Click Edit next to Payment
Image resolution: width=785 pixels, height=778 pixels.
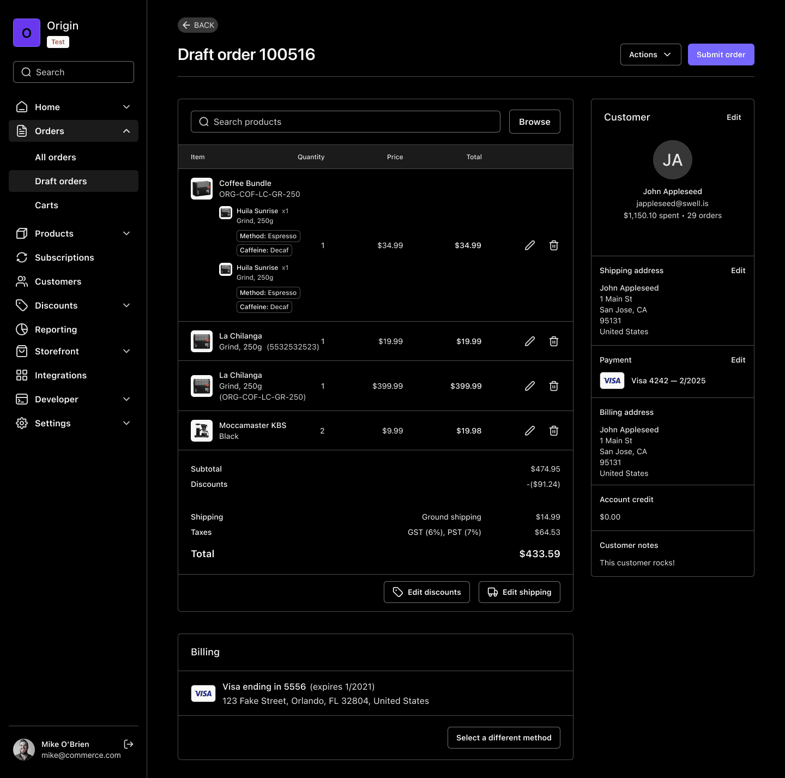pyautogui.click(x=738, y=360)
